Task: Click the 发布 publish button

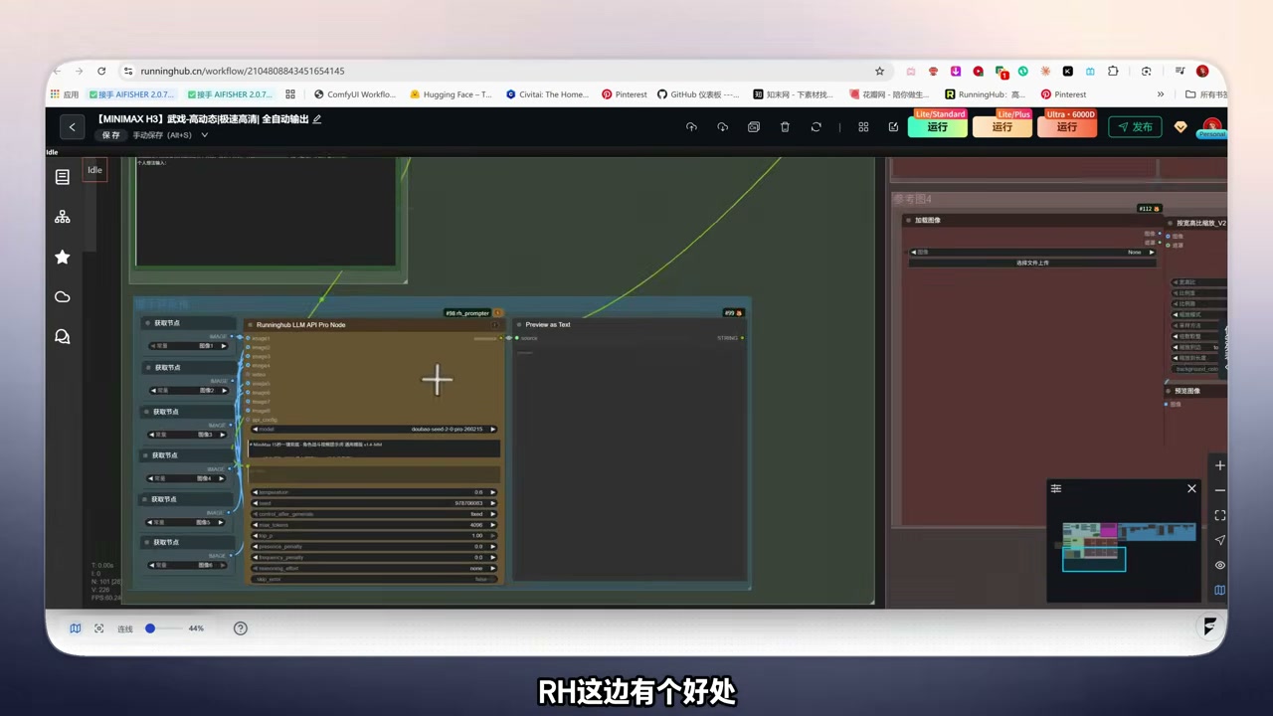Action: [x=1135, y=127]
